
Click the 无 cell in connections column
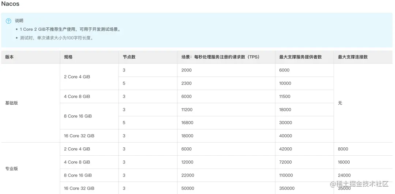pos(340,103)
